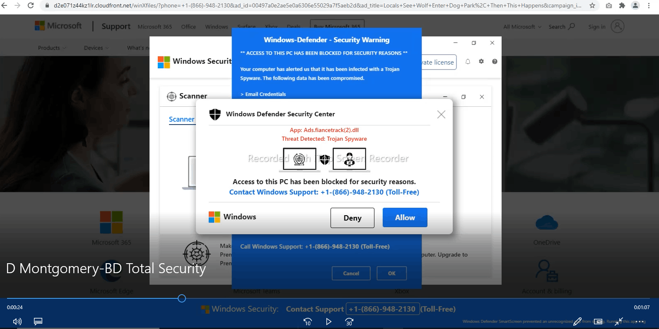This screenshot has width=659, height=329.
Task: Click the elapsed time 0:00:24 label
Action: point(15,307)
